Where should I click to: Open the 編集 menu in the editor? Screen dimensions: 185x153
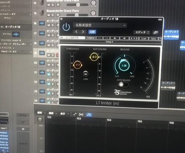pos(41,113)
